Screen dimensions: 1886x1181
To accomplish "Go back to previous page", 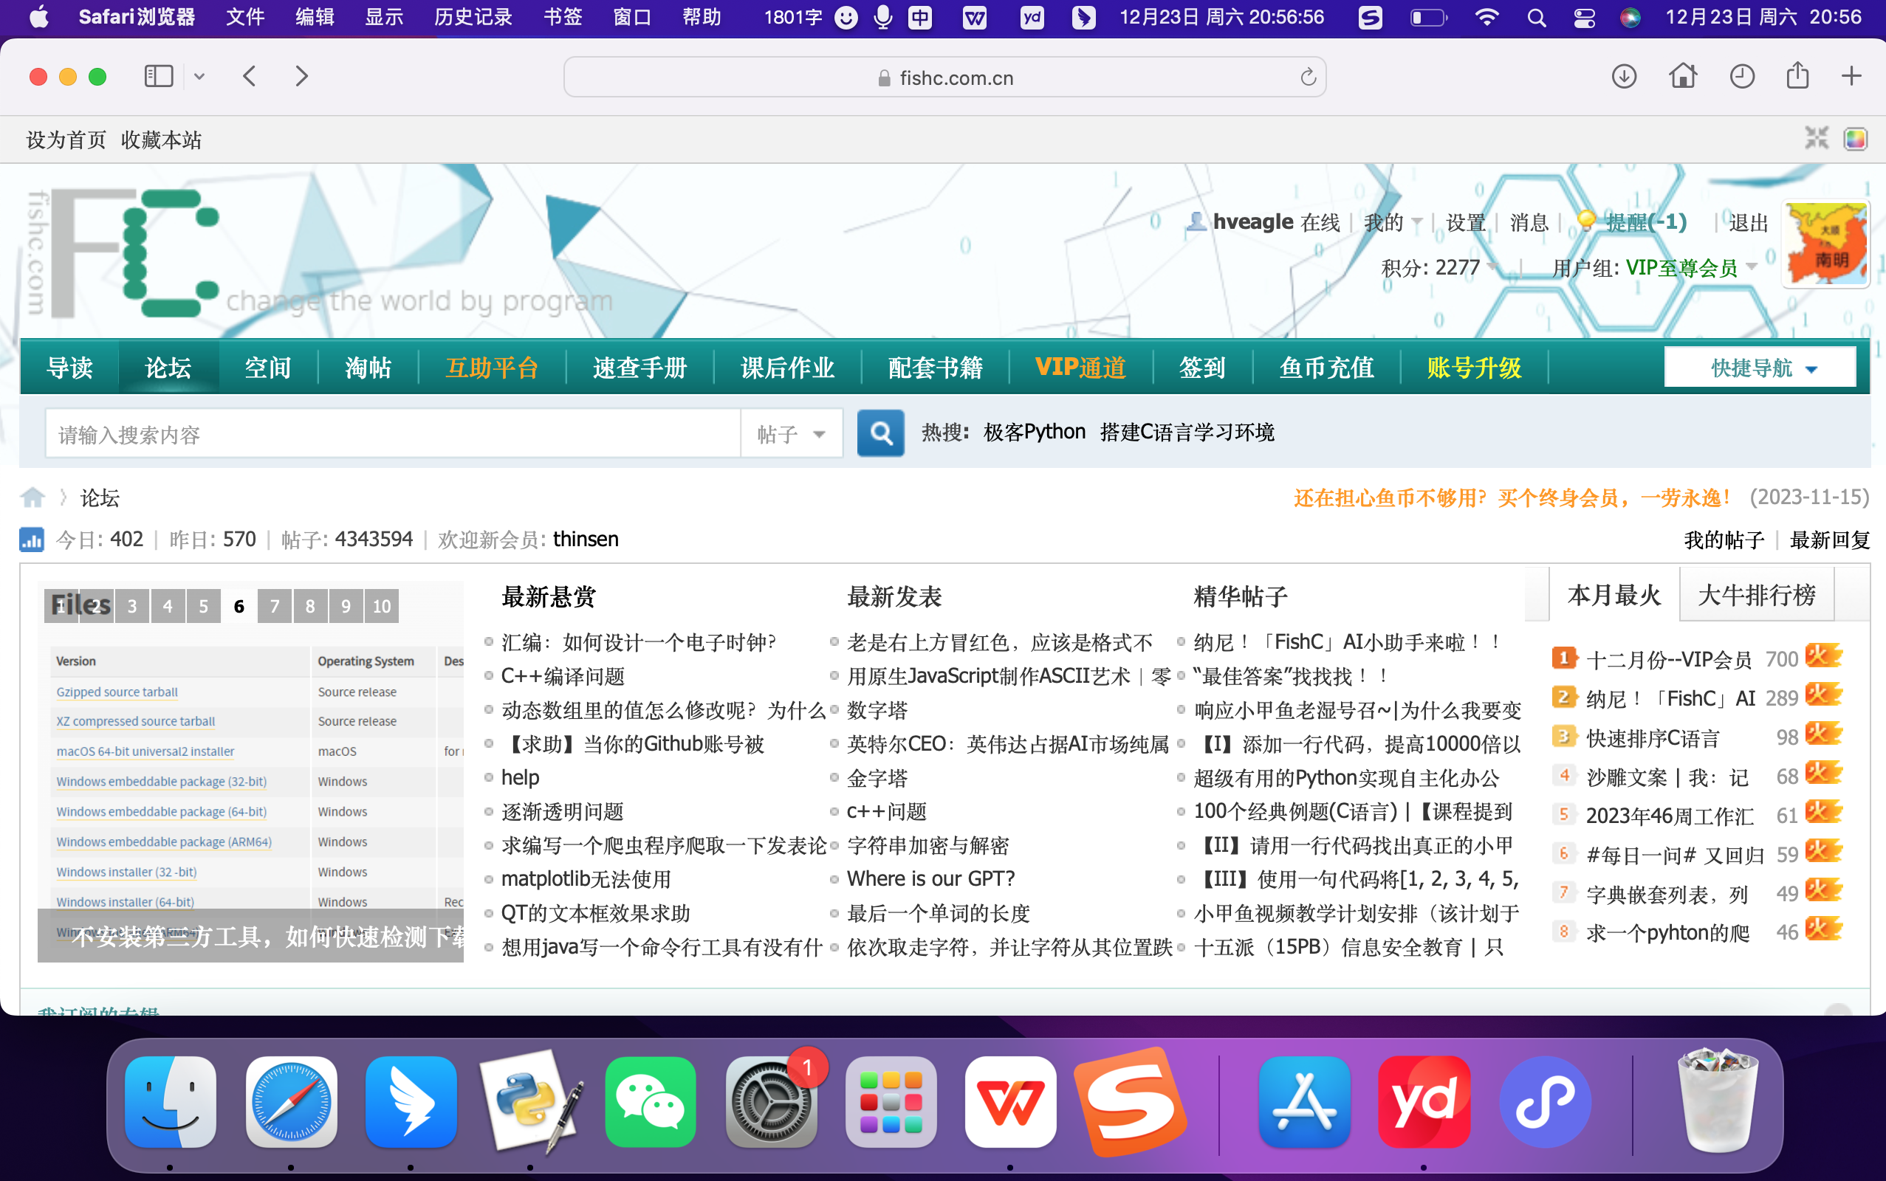I will [250, 77].
